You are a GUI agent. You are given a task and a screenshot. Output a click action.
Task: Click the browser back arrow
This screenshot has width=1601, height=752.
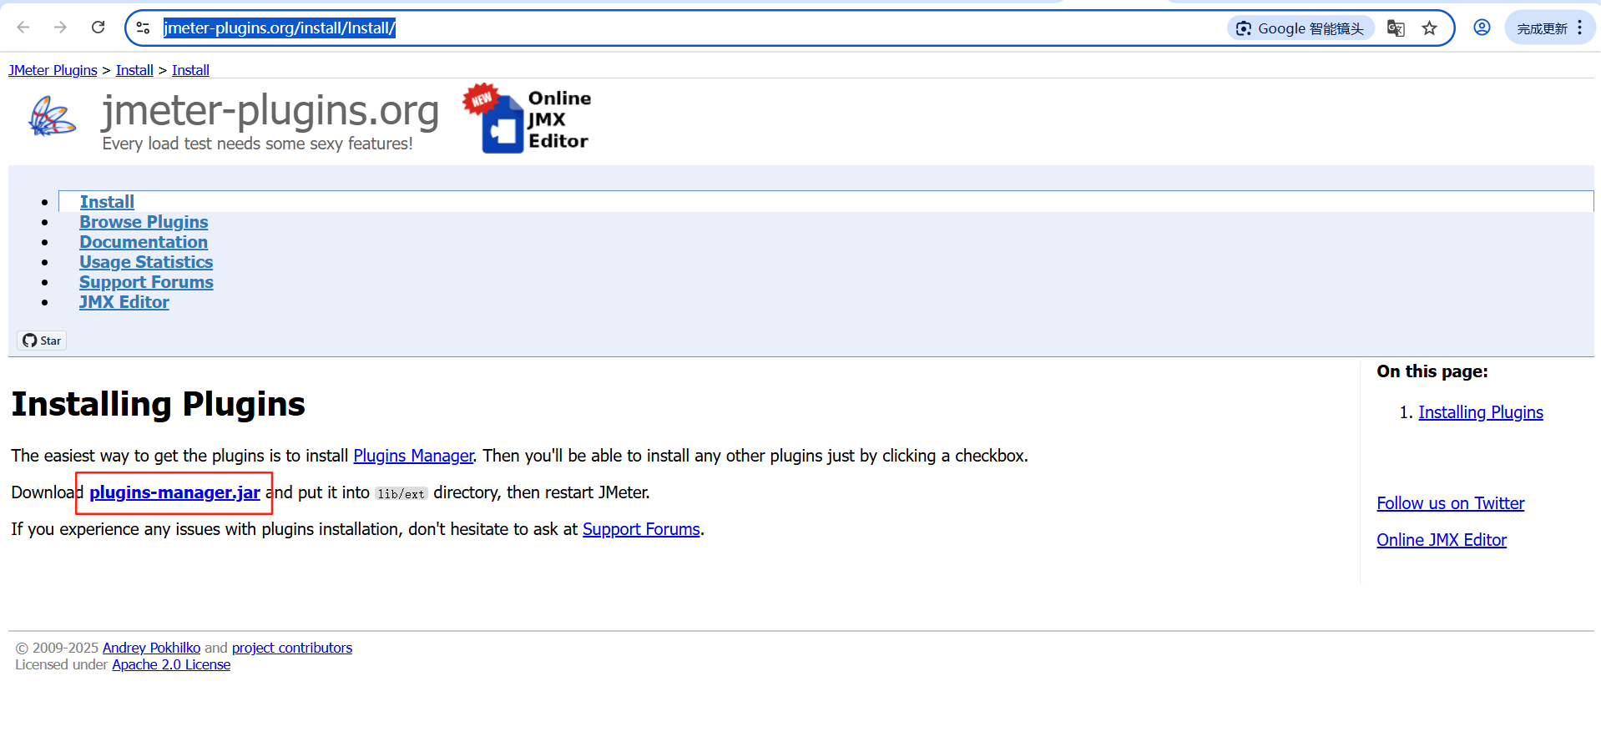23,28
